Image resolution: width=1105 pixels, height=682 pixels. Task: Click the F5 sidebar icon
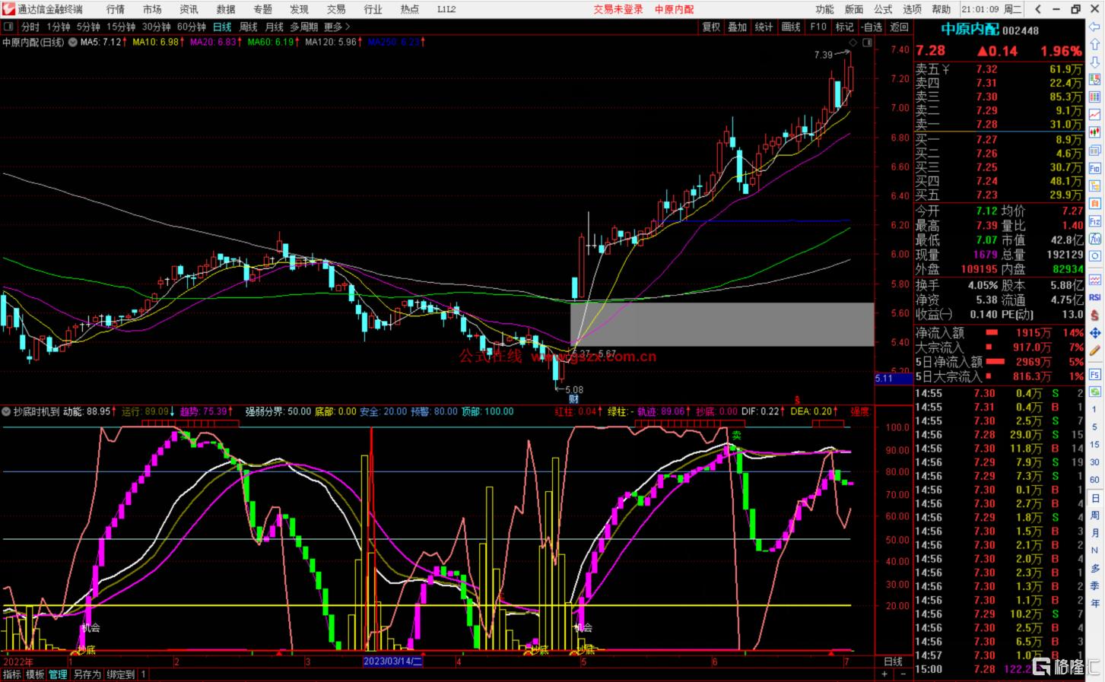pos(1095,375)
